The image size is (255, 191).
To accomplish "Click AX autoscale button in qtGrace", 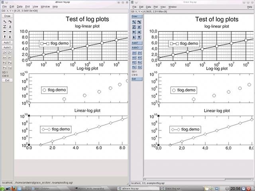I will pos(5,58).
